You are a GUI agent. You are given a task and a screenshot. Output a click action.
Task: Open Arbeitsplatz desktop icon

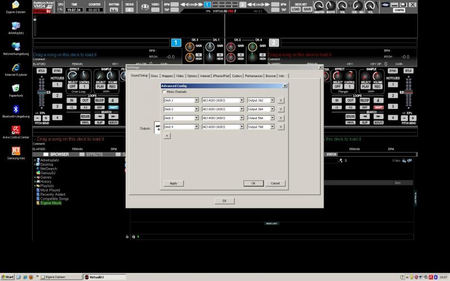tap(16, 28)
